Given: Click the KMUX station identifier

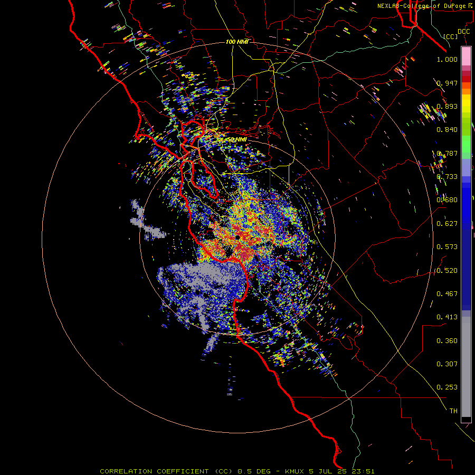Looking at the screenshot, I should 295,471.
